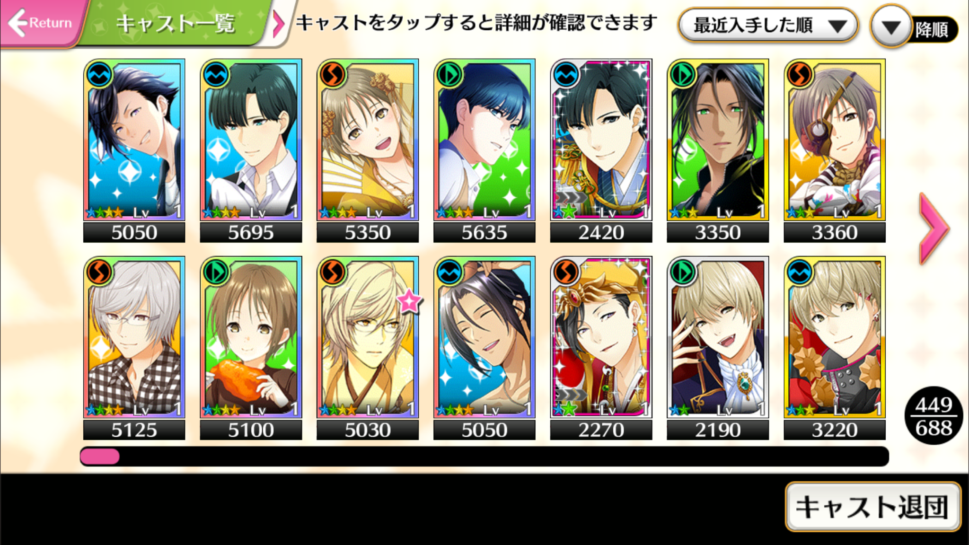Image resolution: width=969 pixels, height=545 pixels.
Task: Open the cast card with 5635 power
Action: coord(484,150)
